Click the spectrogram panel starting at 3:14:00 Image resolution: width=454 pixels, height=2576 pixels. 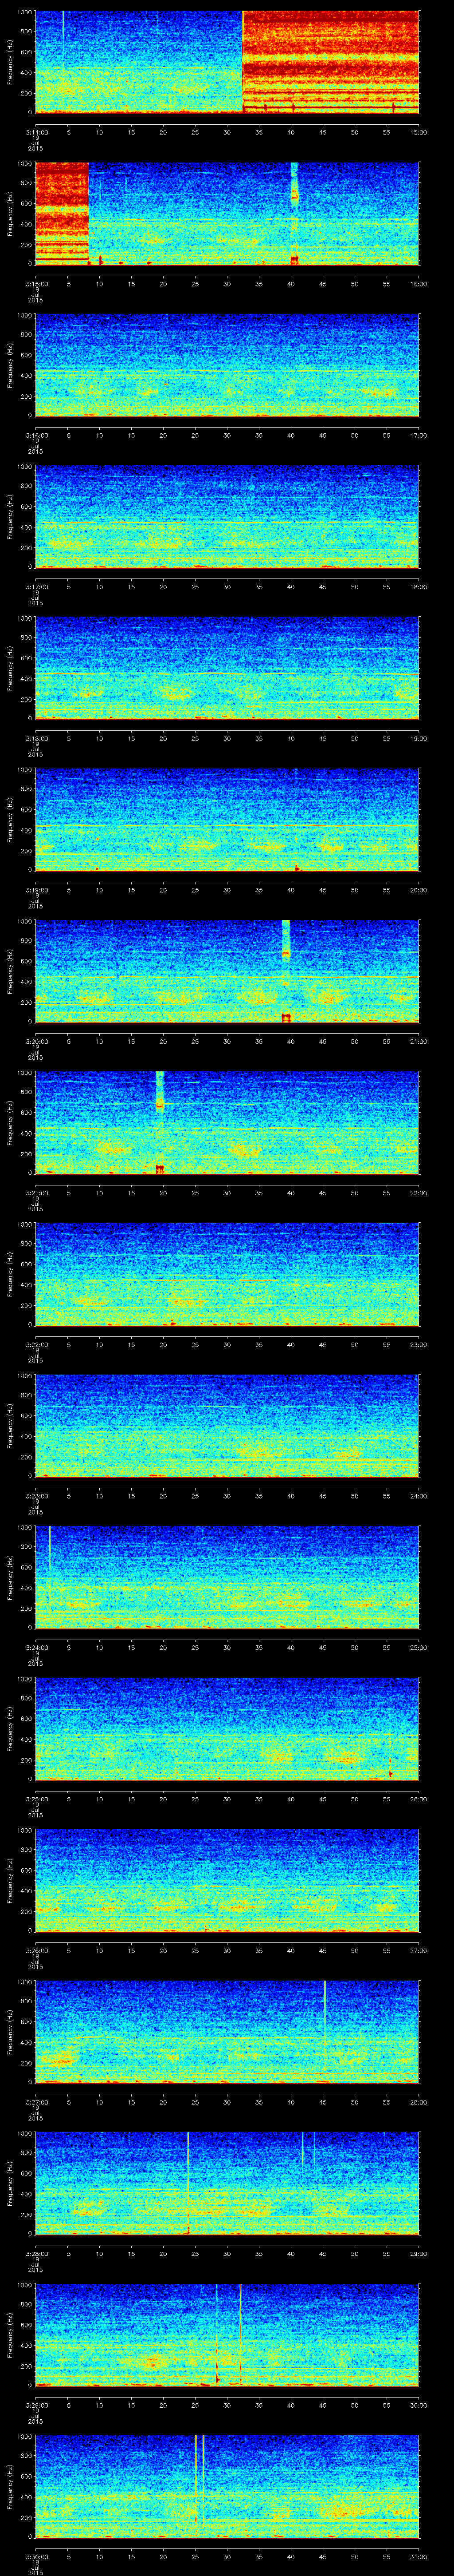[227, 63]
